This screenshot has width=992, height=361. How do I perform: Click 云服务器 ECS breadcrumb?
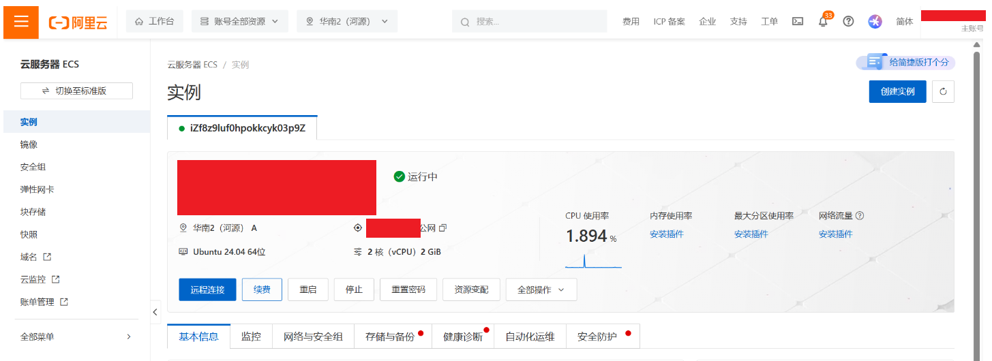(x=192, y=65)
